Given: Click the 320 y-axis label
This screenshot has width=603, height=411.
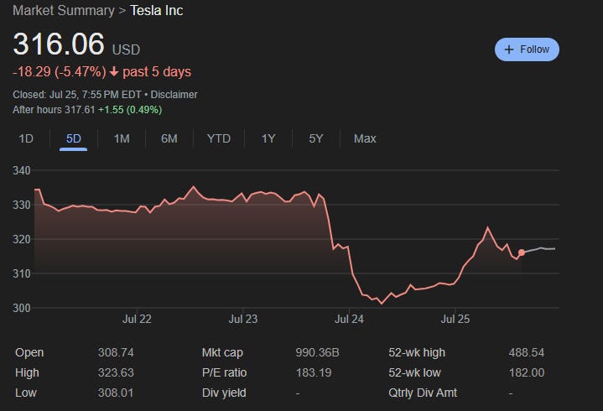Looking at the screenshot, I should tap(22, 239).
